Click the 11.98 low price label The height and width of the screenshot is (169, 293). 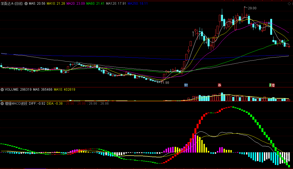[x=165, y=82]
